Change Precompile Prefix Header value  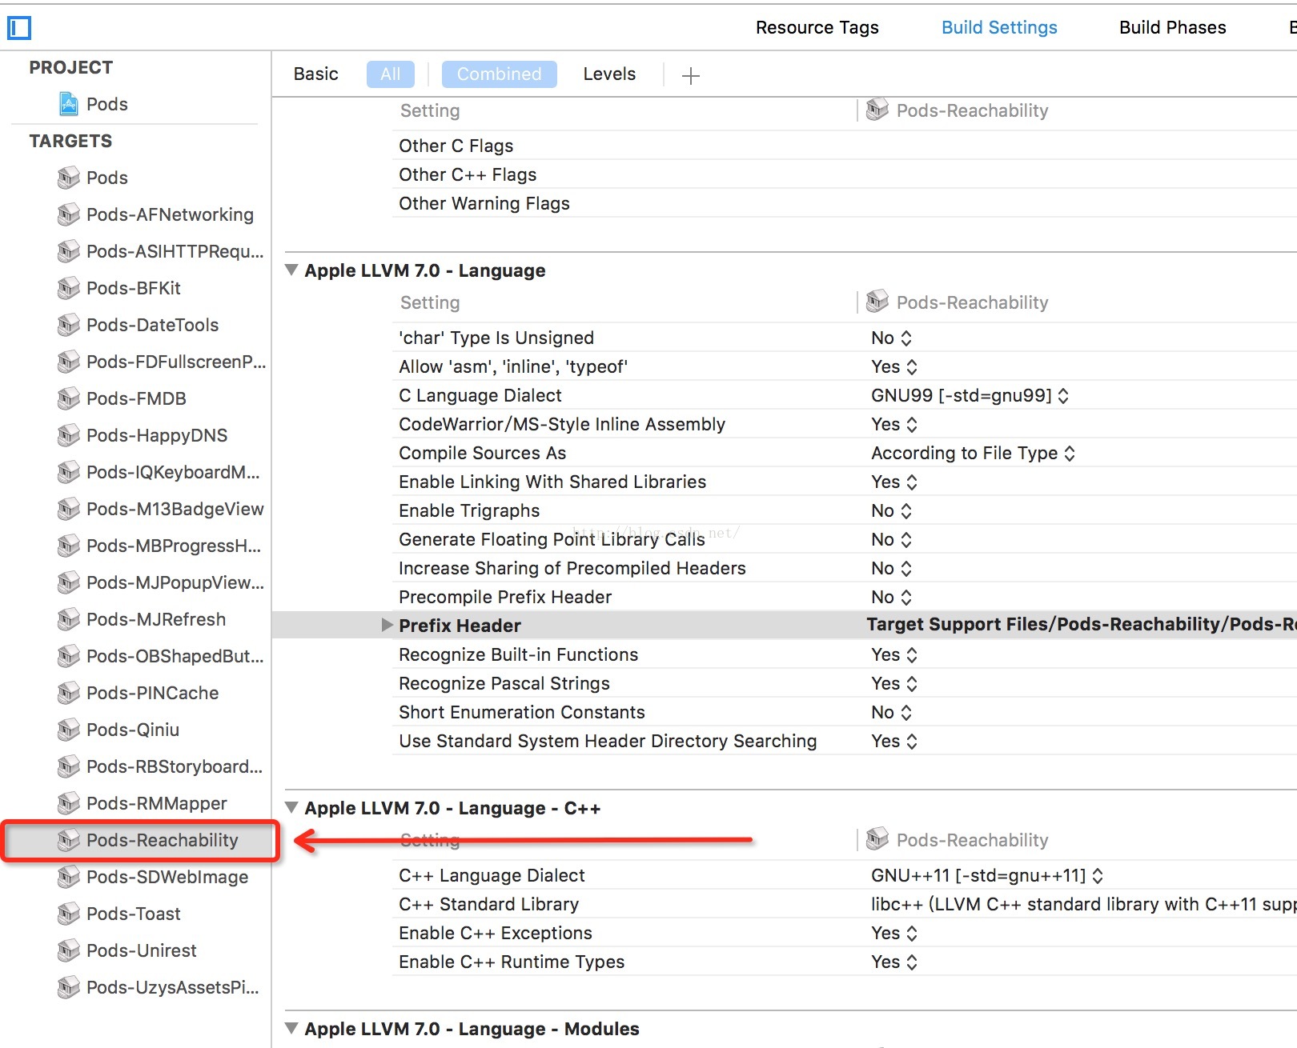891,597
